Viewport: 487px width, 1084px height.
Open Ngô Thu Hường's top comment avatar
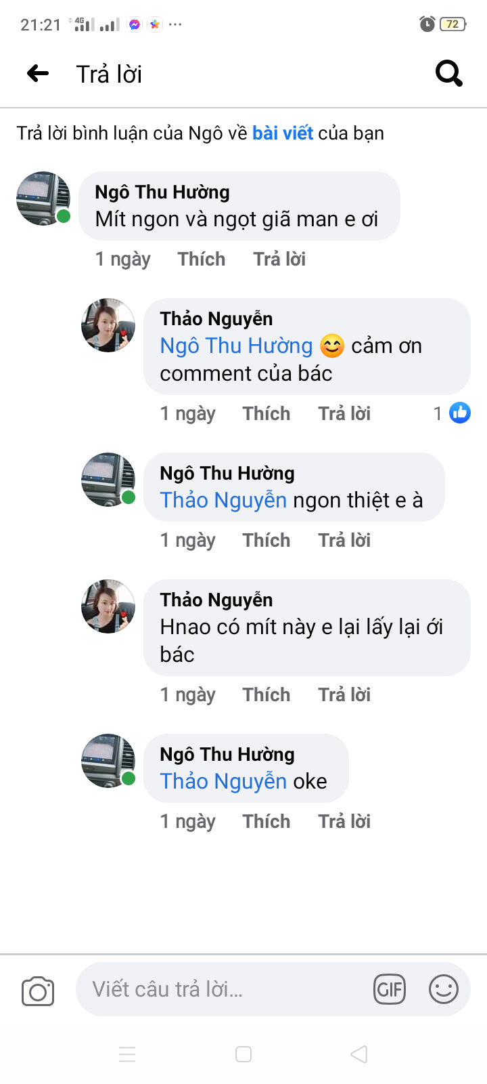(43, 199)
